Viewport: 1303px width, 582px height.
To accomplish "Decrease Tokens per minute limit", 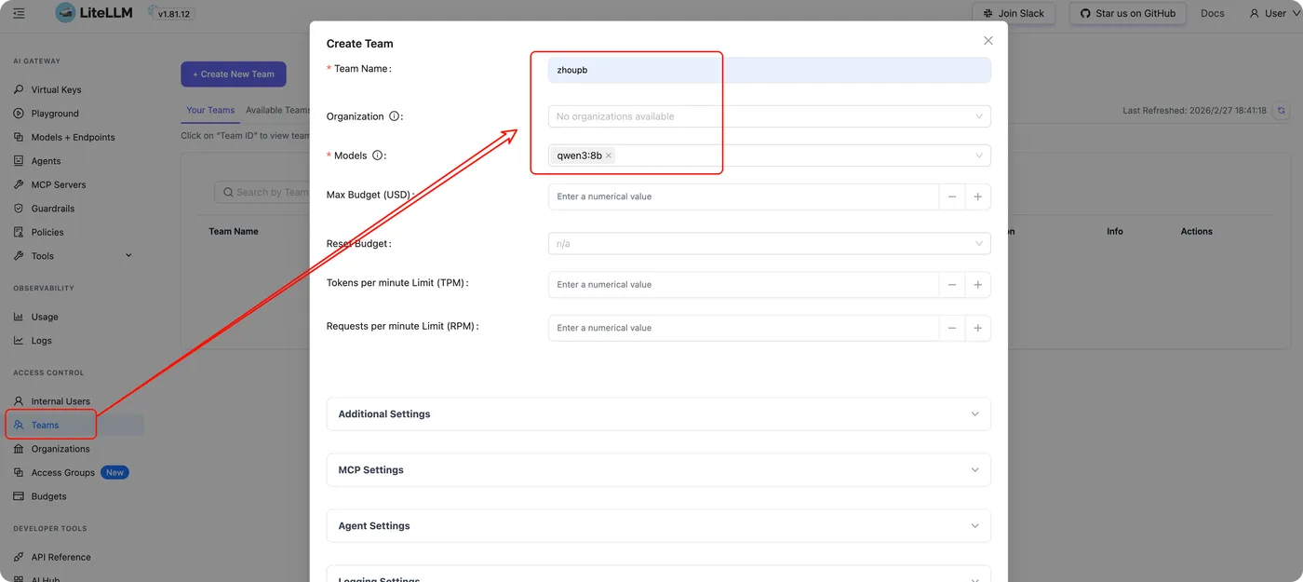I will [x=952, y=285].
